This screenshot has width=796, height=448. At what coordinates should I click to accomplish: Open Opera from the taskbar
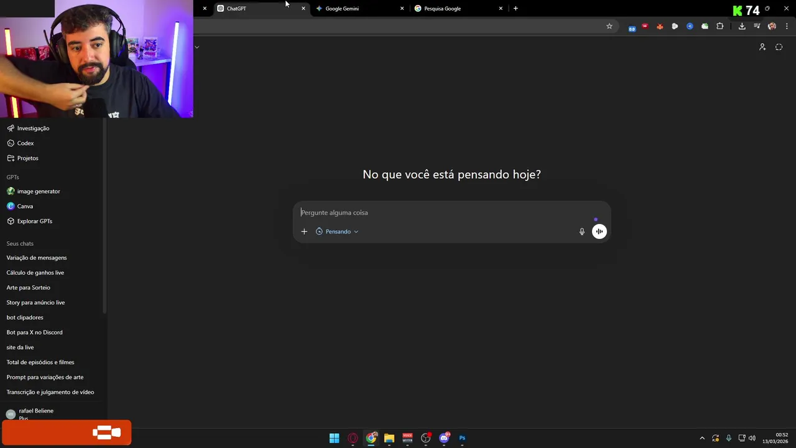353,438
